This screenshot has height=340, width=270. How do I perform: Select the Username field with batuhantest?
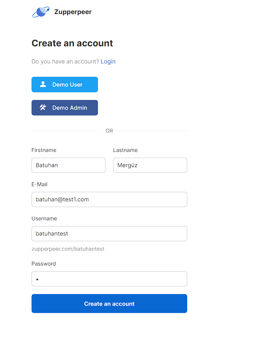pyautogui.click(x=109, y=234)
